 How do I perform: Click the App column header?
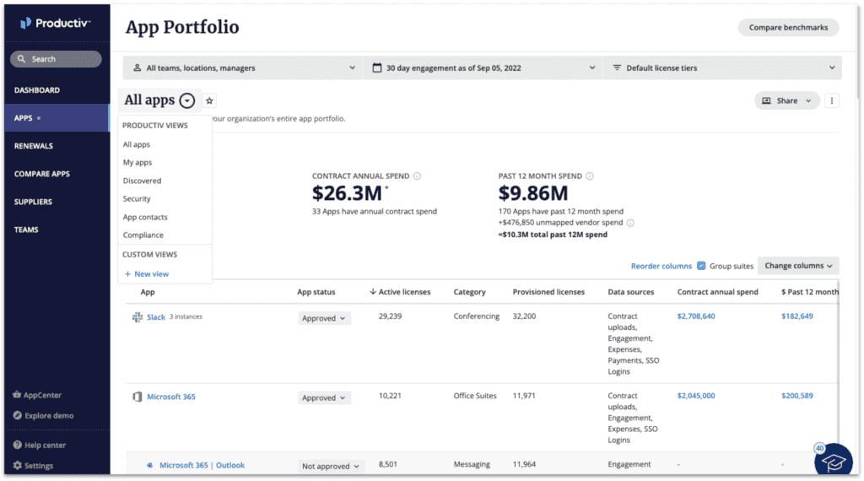click(x=147, y=292)
